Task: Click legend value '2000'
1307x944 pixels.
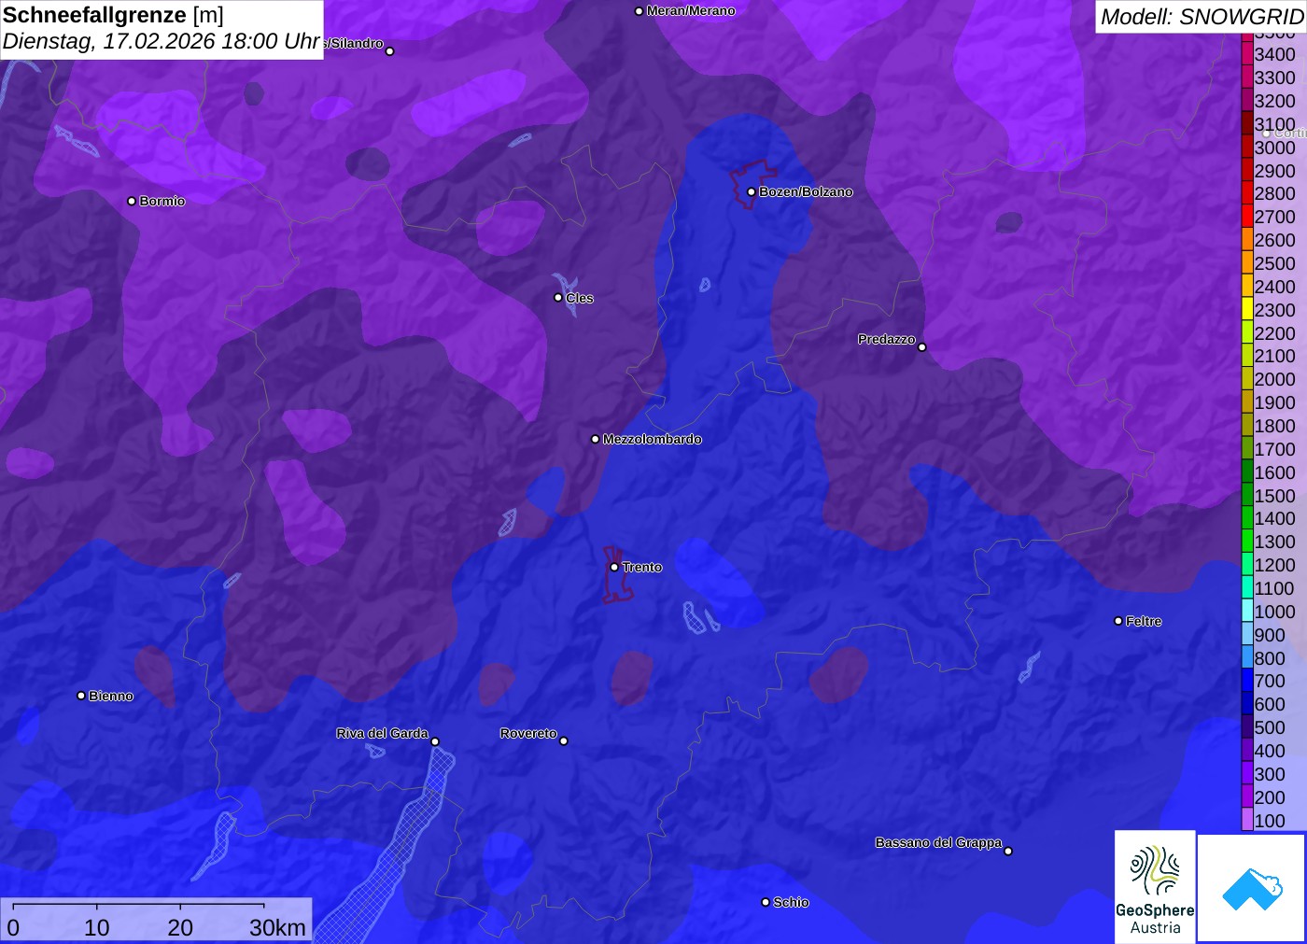Action: tap(1274, 379)
